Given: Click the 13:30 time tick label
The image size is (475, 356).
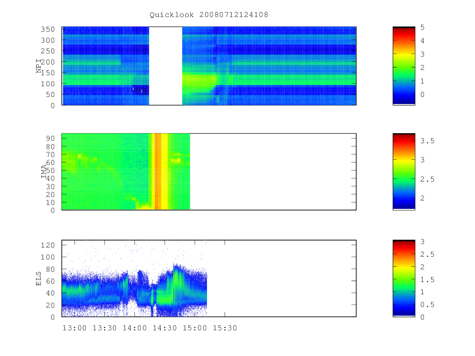Looking at the screenshot, I should pyautogui.click(x=104, y=328).
